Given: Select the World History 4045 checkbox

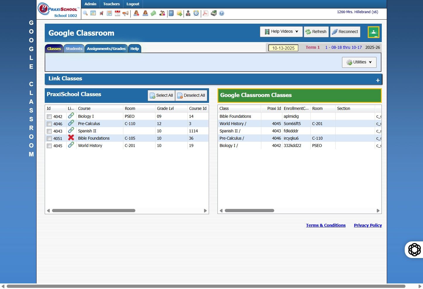Looking at the screenshot, I should point(49,146).
